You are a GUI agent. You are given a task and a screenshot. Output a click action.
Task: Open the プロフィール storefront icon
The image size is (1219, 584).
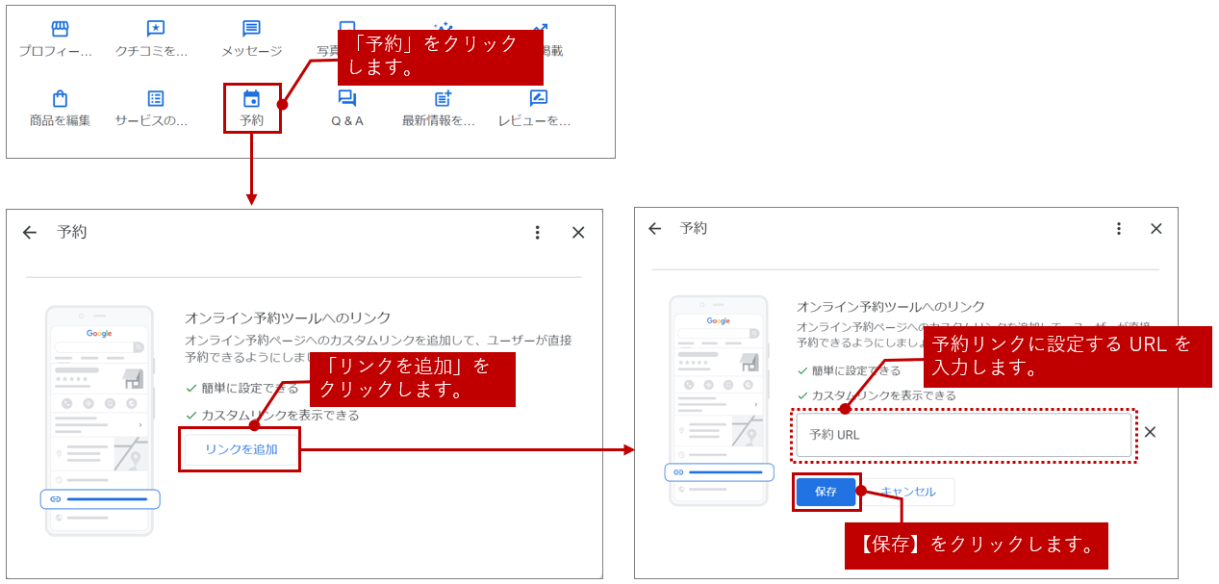(x=60, y=30)
